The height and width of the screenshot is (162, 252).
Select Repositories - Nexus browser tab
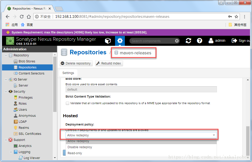point(30,9)
